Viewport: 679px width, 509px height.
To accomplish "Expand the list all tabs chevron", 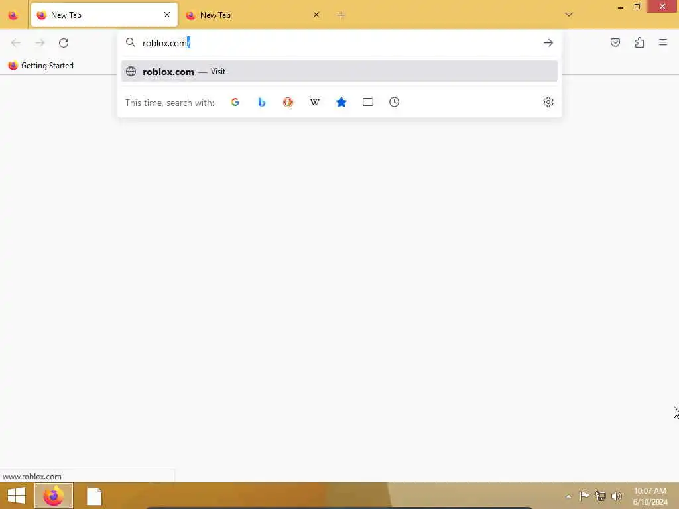I will 569,15.
